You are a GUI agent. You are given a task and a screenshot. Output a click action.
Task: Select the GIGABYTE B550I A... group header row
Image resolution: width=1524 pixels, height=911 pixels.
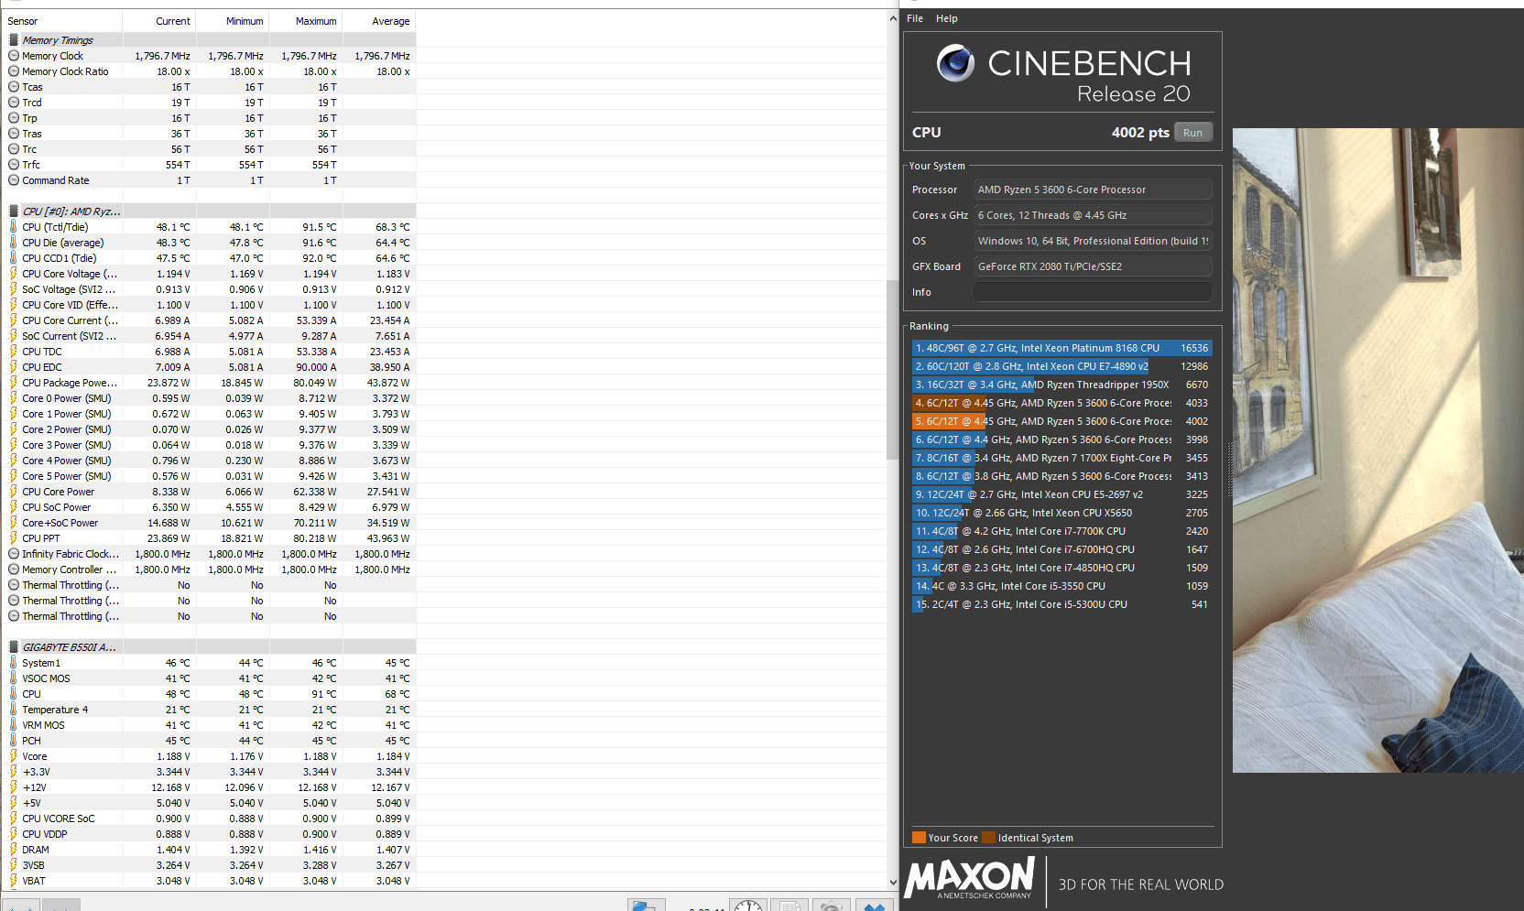pyautogui.click(x=210, y=647)
